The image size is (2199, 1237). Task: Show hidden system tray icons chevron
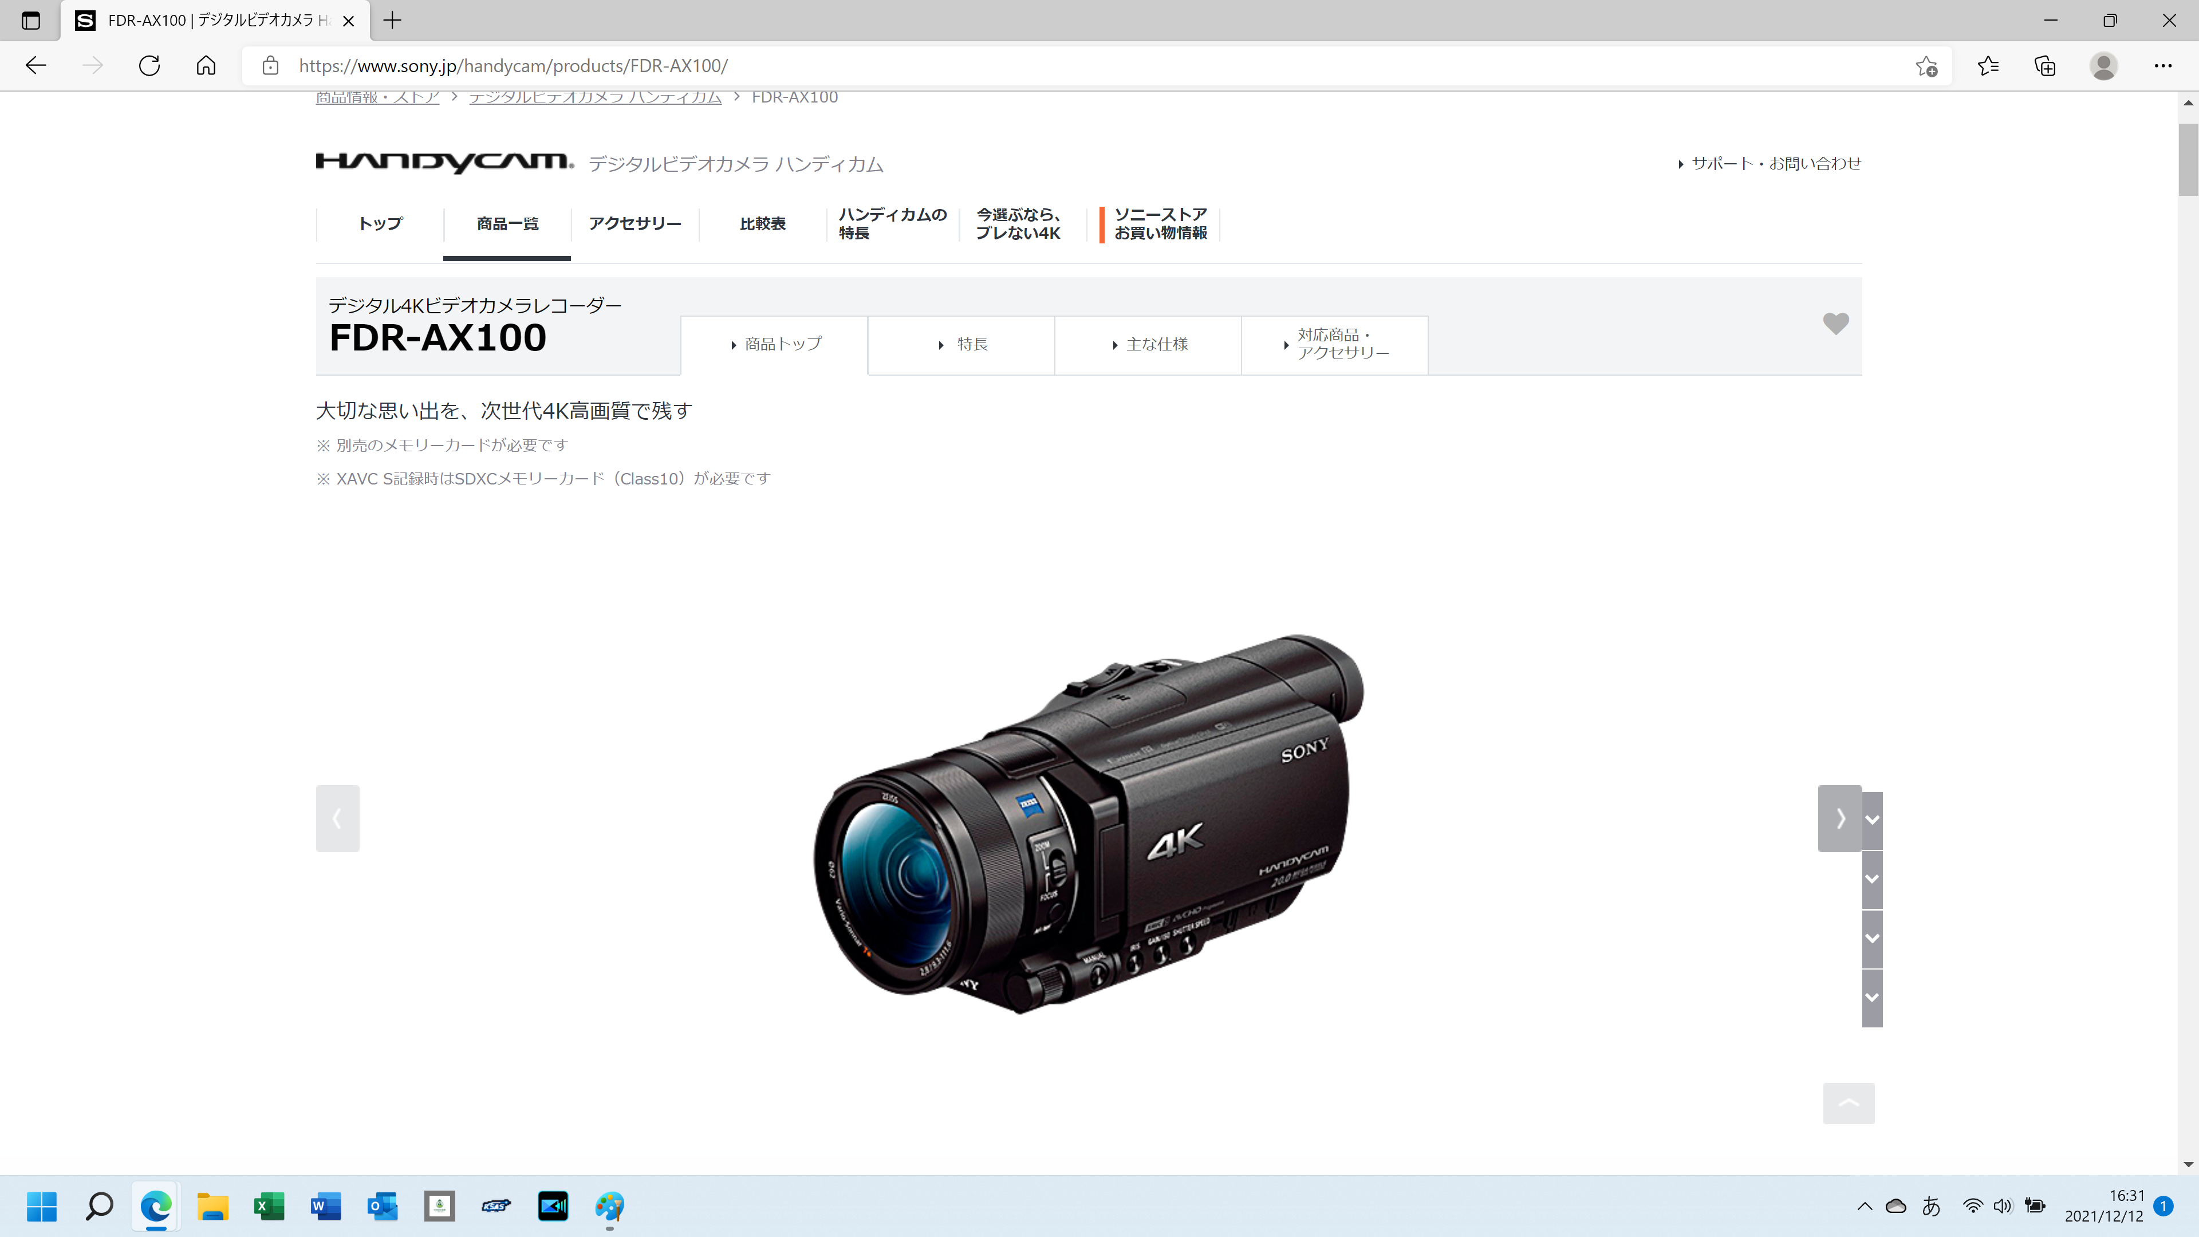pos(1865,1206)
